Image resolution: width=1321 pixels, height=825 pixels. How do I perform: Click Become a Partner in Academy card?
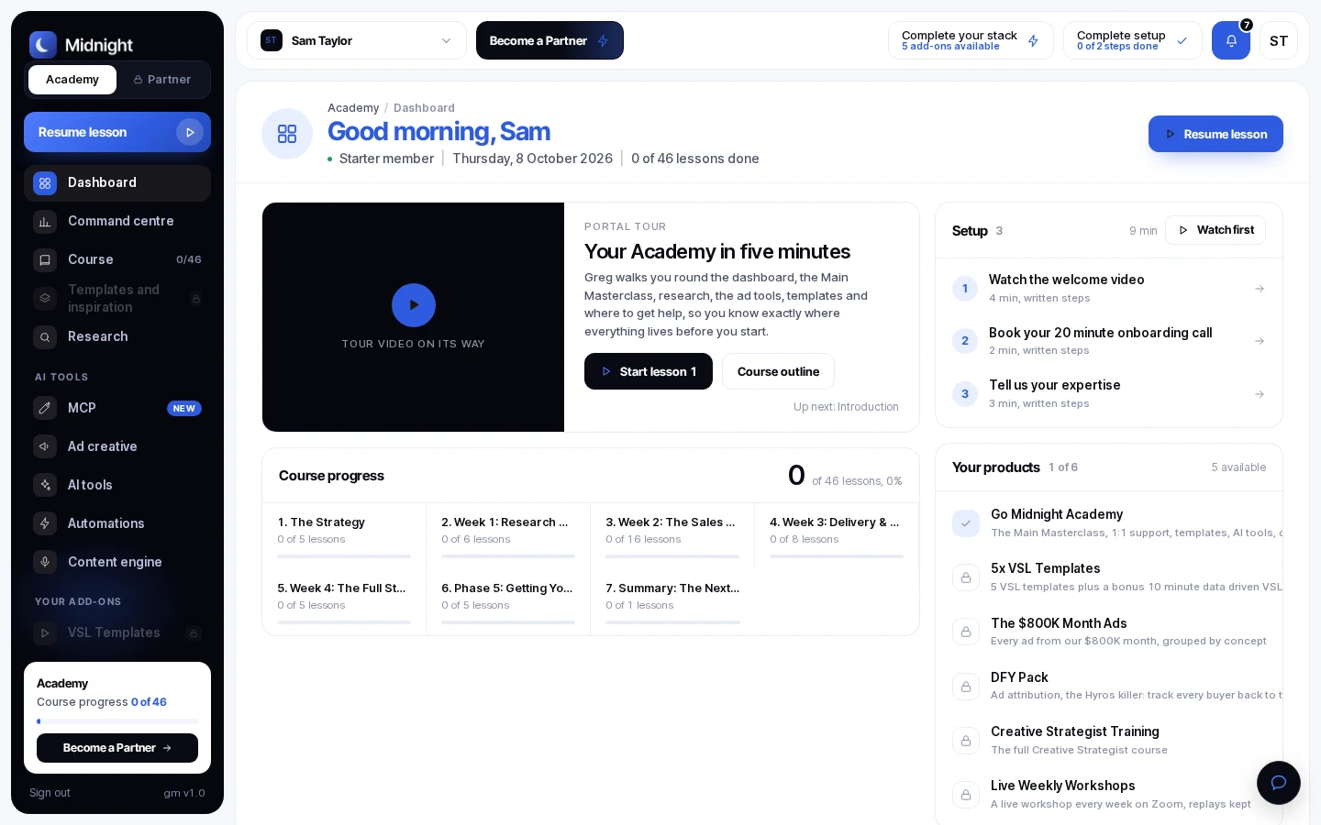click(x=117, y=748)
